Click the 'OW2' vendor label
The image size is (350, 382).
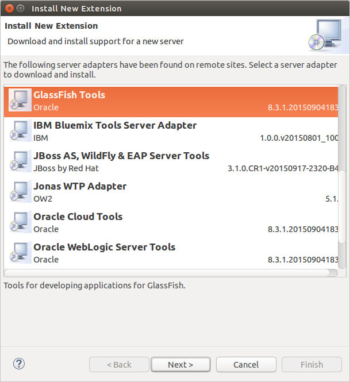click(x=43, y=199)
